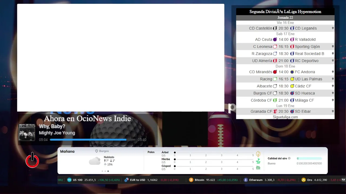Open stadium pin for R Zaragoza match

click(333, 54)
